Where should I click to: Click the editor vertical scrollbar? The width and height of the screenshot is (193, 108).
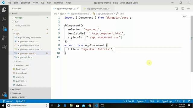coord(192,44)
